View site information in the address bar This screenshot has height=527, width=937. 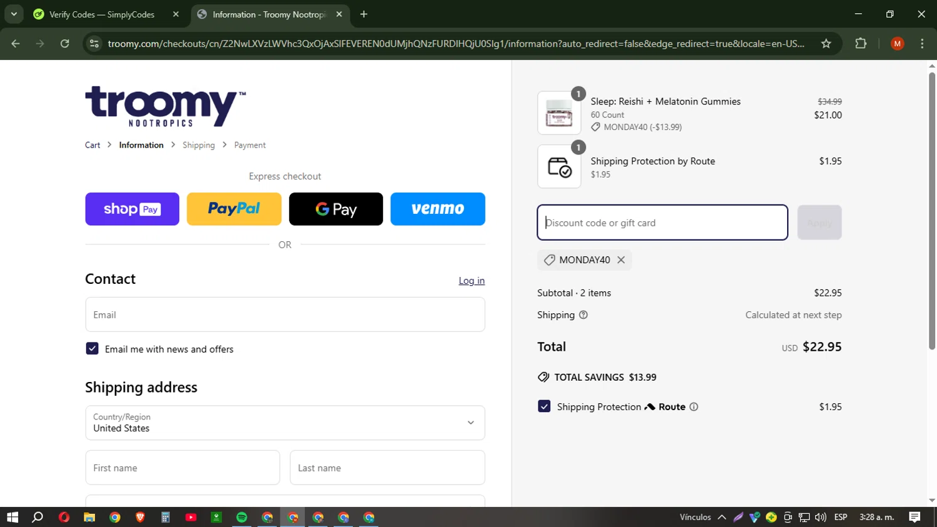(x=94, y=44)
